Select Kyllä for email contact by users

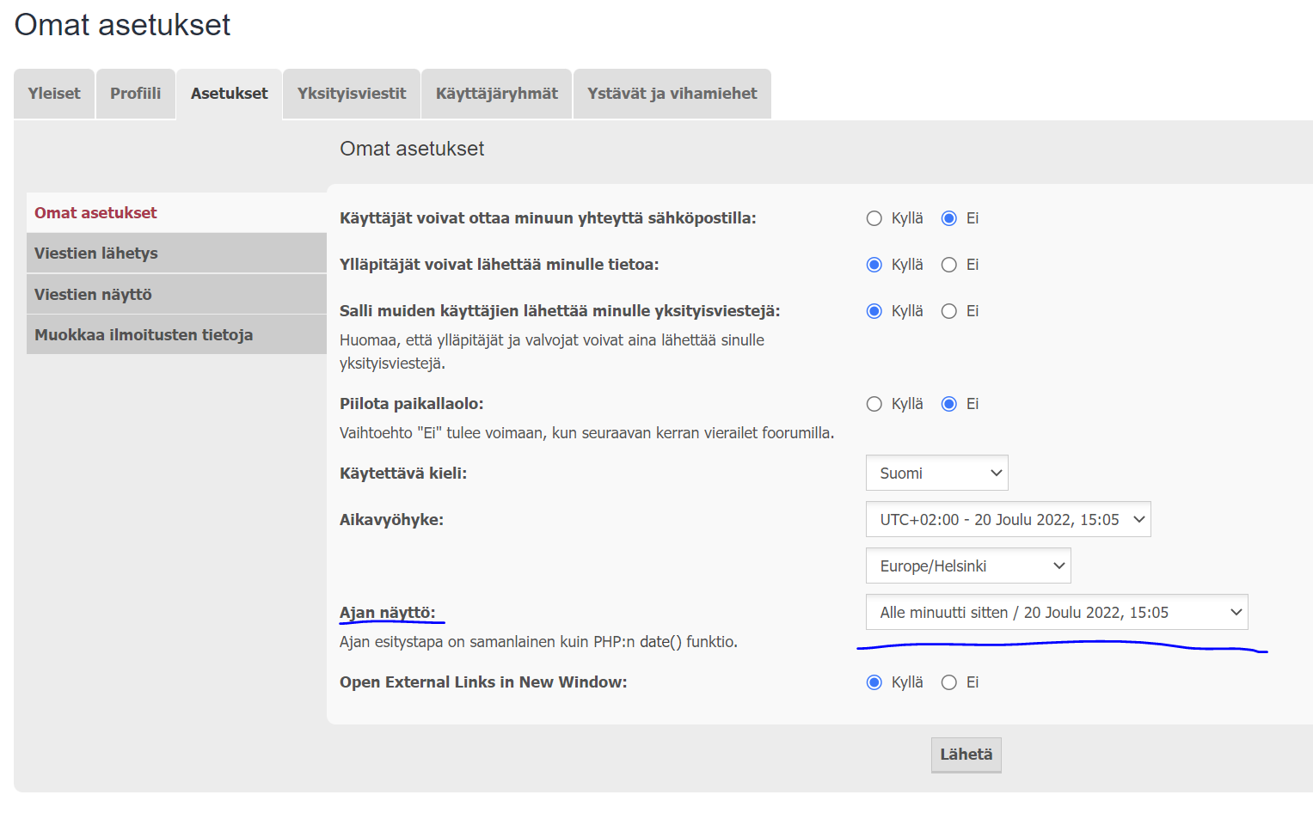coord(874,218)
